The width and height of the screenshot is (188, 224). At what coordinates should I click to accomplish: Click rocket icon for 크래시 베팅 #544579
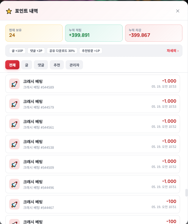tap(14, 104)
